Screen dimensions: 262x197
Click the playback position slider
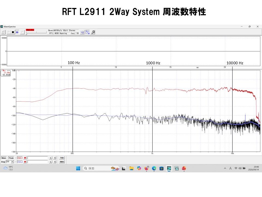tap(36, 33)
